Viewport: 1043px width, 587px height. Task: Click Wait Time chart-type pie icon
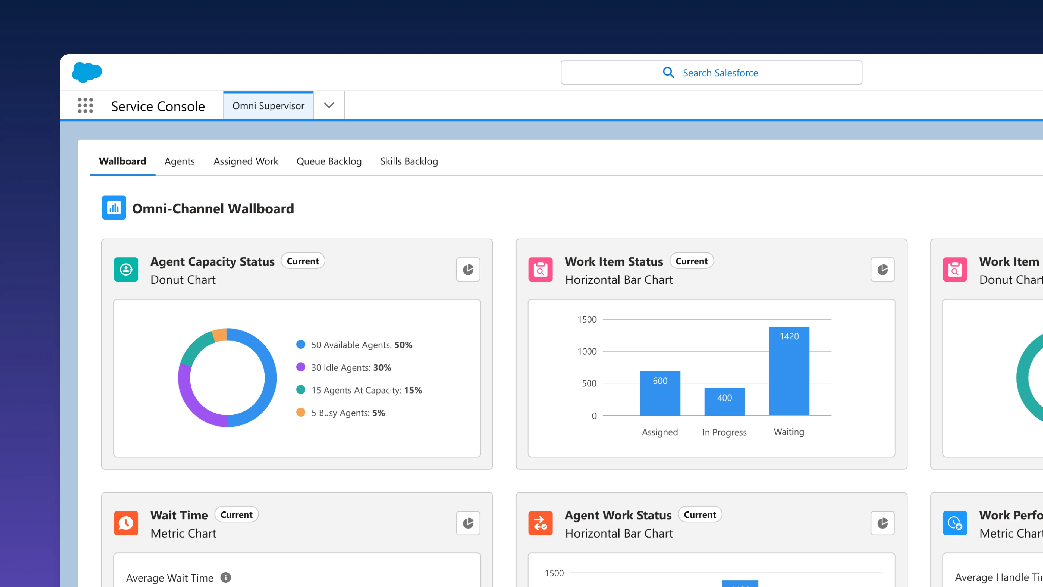(x=468, y=523)
